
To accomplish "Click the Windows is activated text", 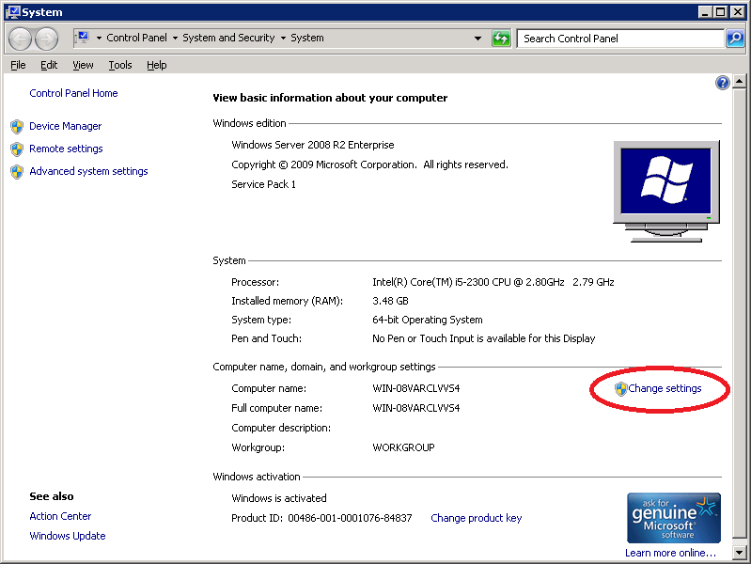I will [279, 498].
